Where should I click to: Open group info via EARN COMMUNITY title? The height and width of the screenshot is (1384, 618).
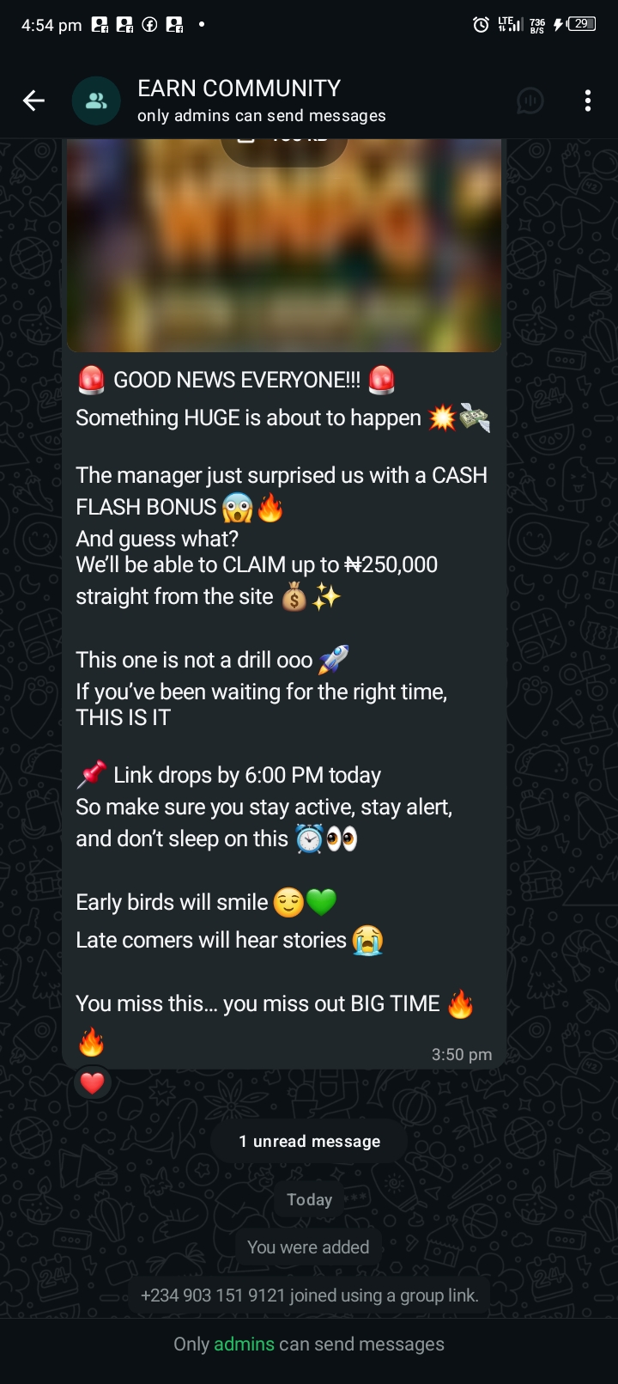point(239,88)
